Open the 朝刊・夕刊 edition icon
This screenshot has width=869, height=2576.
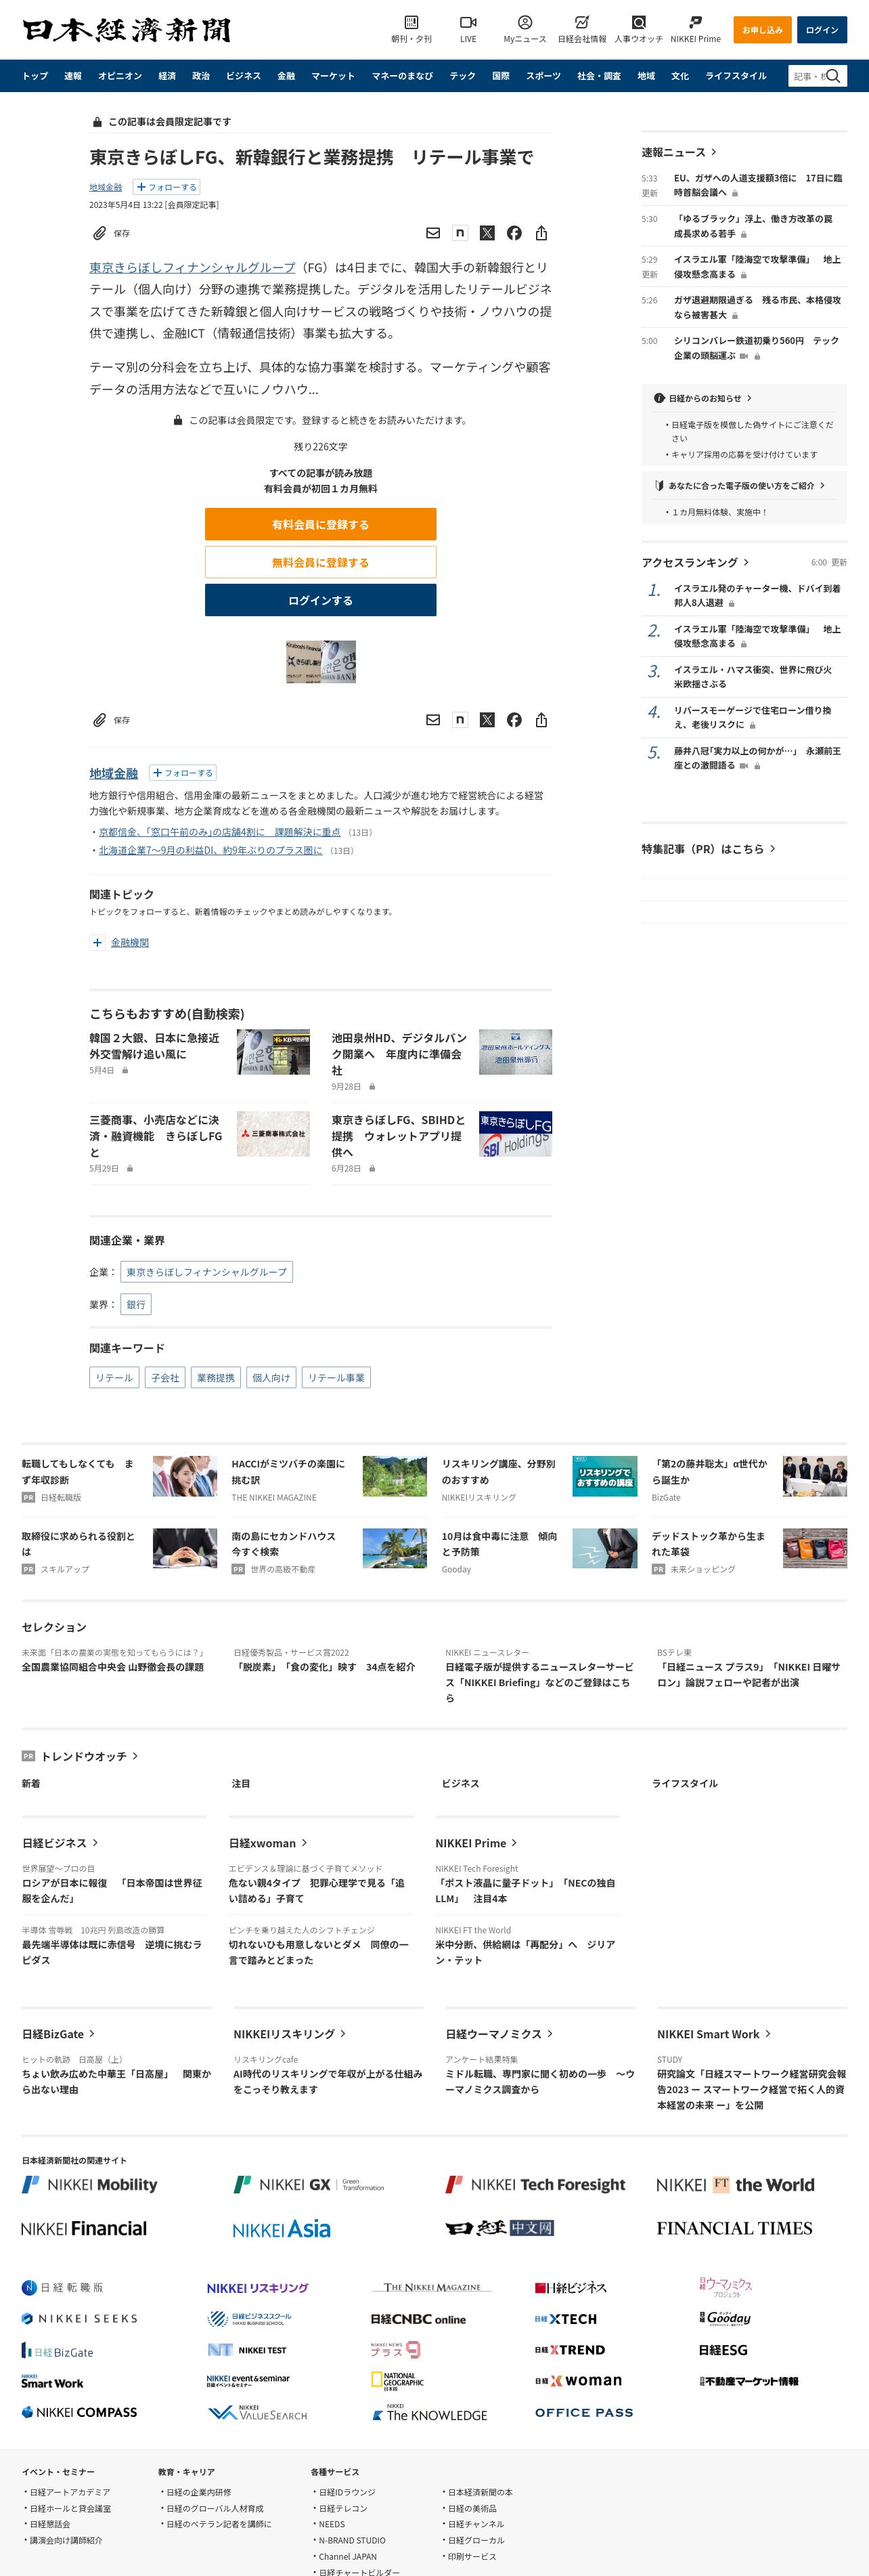(411, 22)
